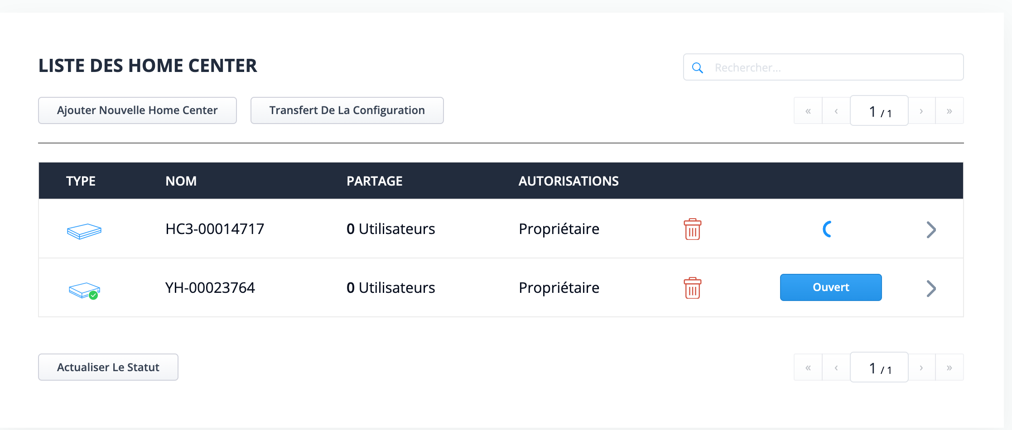
Task: Click Ajouter Nouvelle Home Center button
Action: (137, 110)
